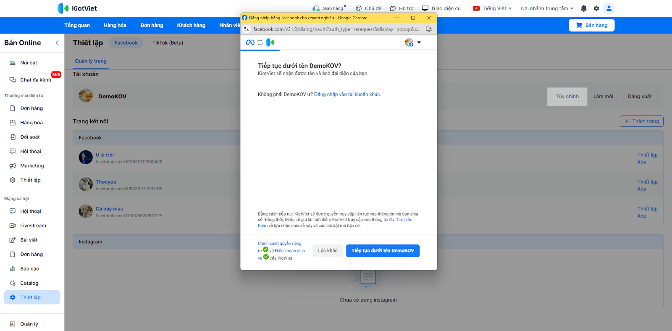Open Chính sách quyền riêng tư link
Viewport: 672px width, 331px height.
click(280, 247)
